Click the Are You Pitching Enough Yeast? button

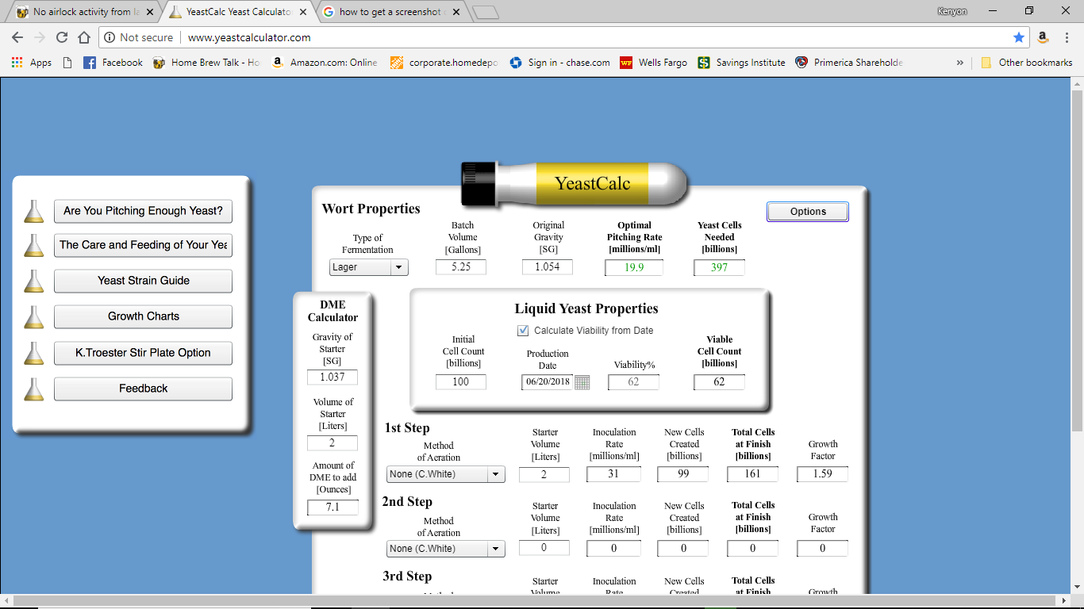pyautogui.click(x=143, y=211)
